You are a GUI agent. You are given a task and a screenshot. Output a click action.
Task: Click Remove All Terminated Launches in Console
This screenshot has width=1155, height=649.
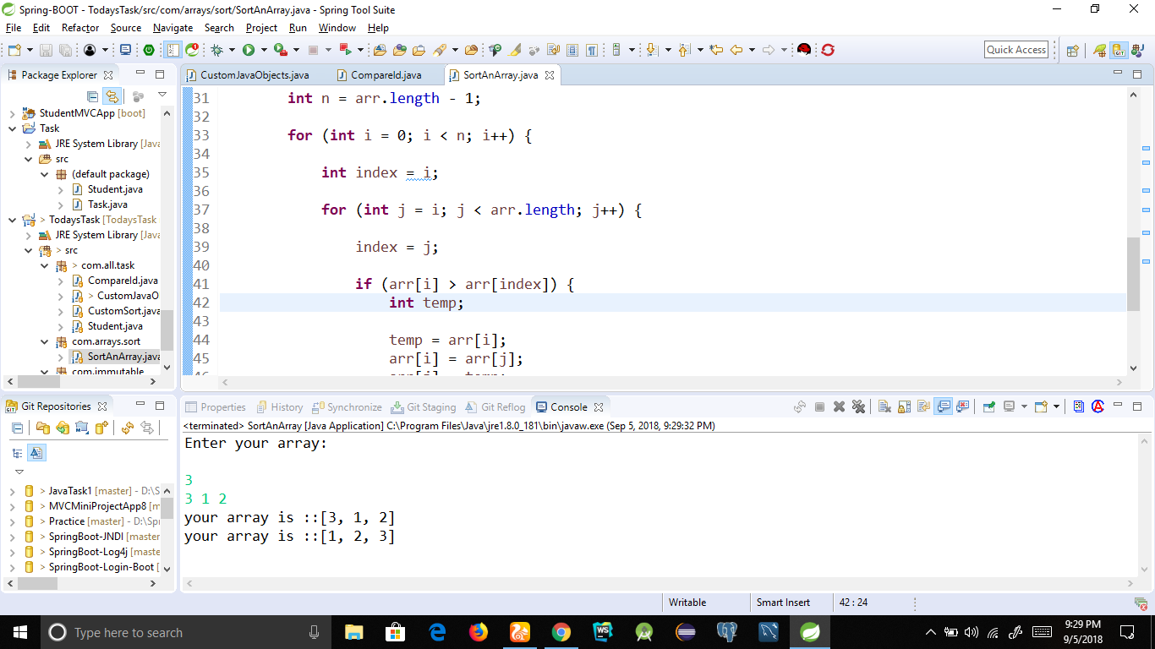click(x=859, y=407)
